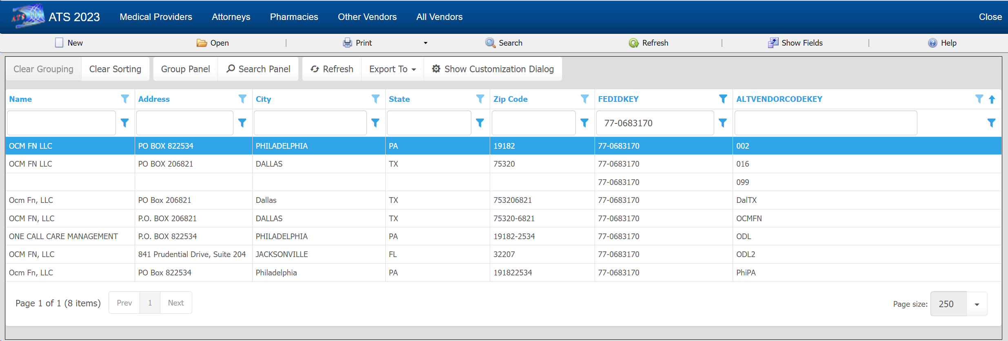The image size is (1008, 341).
Task: Open the Export To dropdown
Action: coord(392,69)
